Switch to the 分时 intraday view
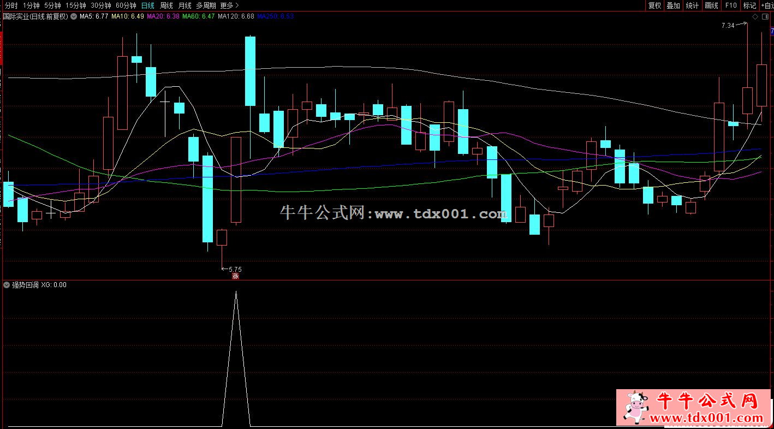 (11, 5)
